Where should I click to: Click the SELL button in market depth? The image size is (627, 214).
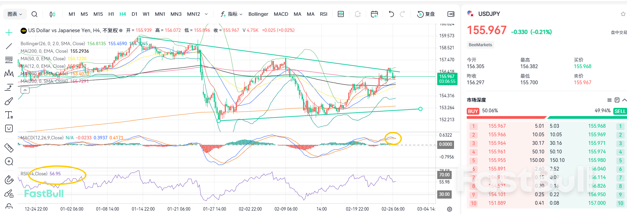point(620,111)
